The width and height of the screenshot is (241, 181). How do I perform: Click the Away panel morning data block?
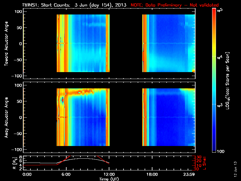[x=83, y=117]
